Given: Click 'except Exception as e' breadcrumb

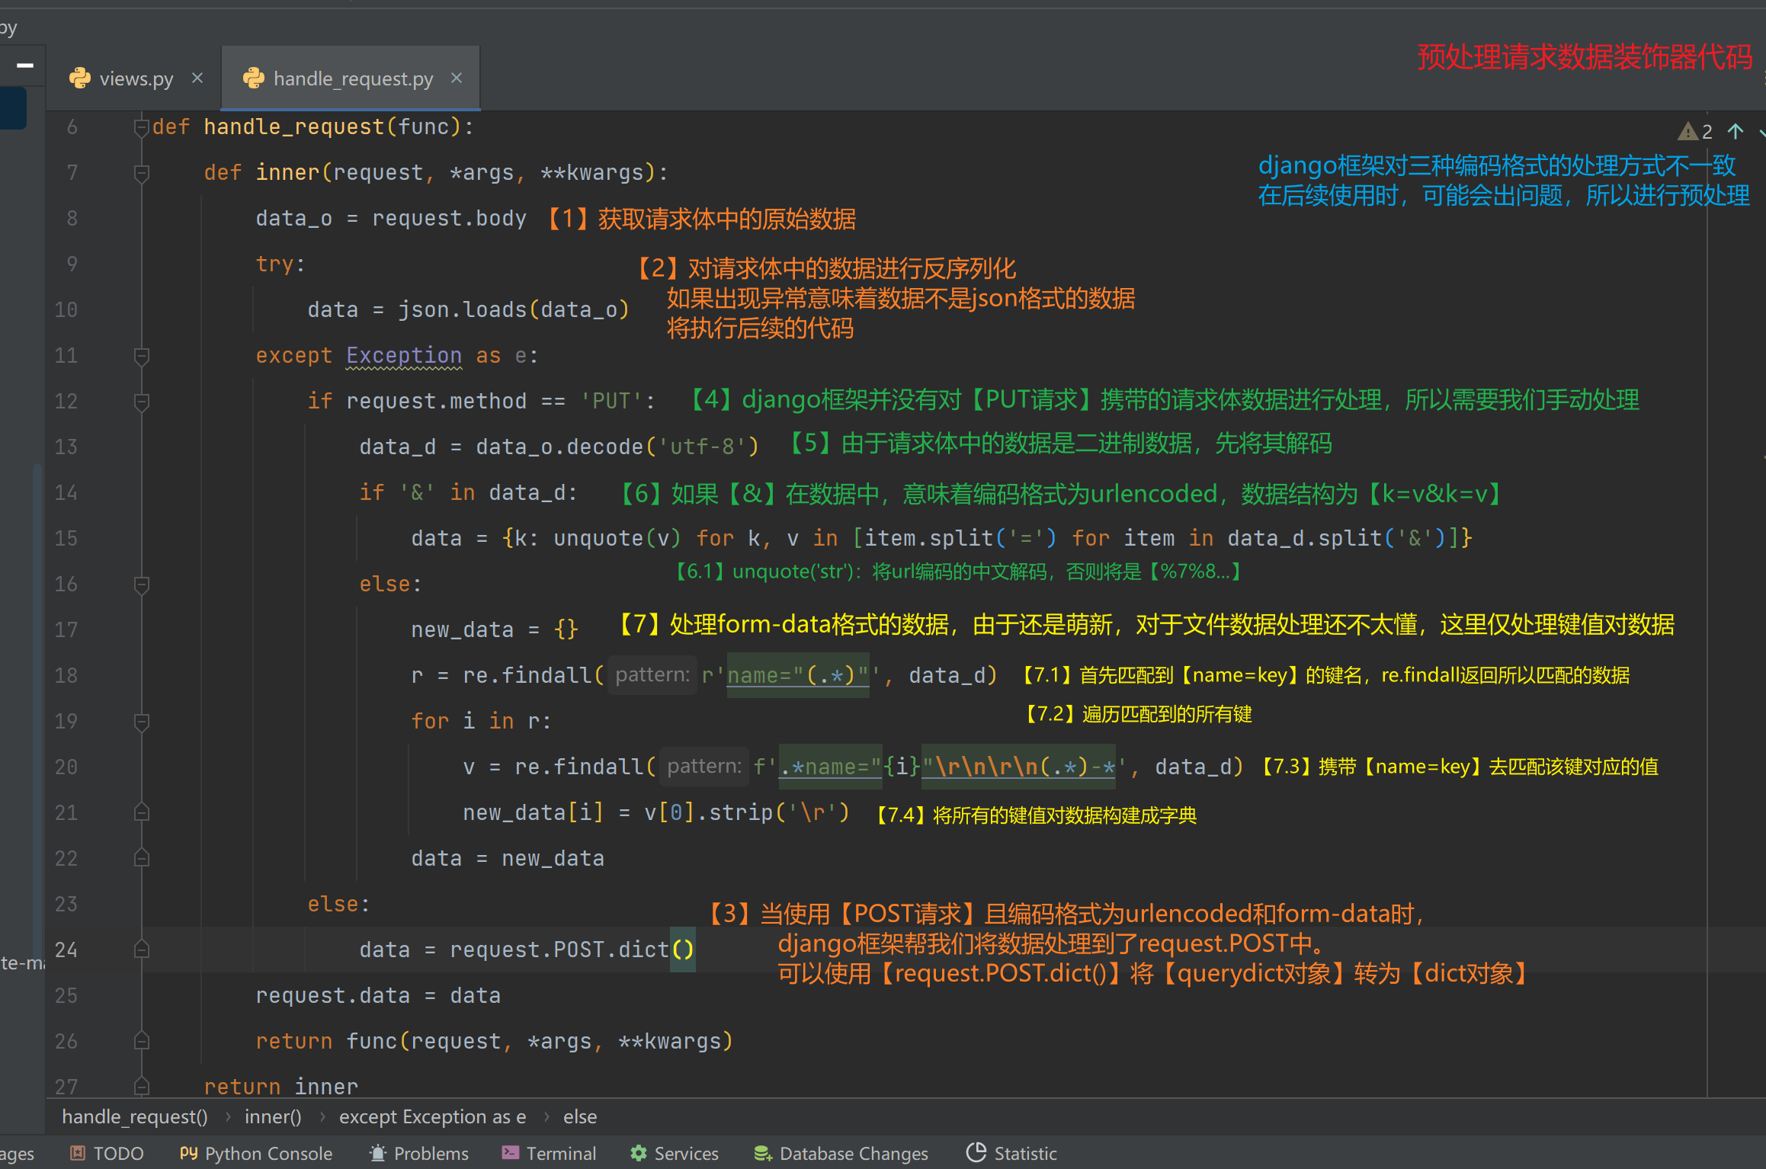Looking at the screenshot, I should pyautogui.click(x=432, y=1116).
